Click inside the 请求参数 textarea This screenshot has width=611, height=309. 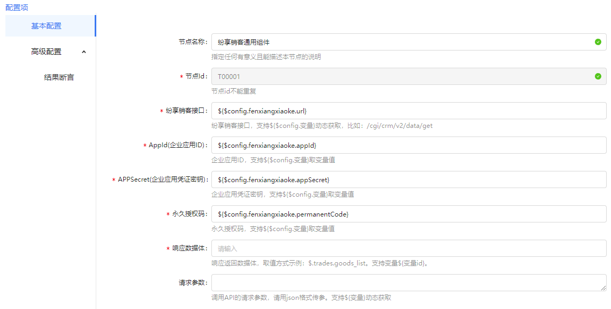409,283
